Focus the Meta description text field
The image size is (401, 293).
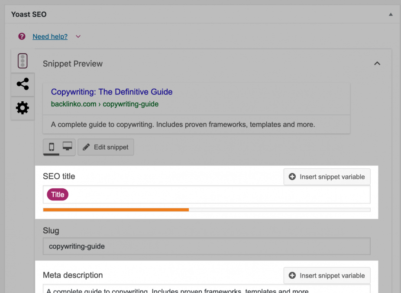[x=207, y=289]
